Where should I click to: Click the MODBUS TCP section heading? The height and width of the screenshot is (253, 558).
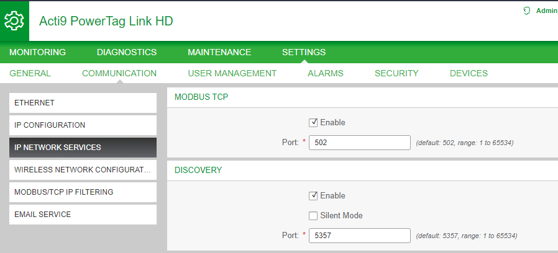pos(201,97)
